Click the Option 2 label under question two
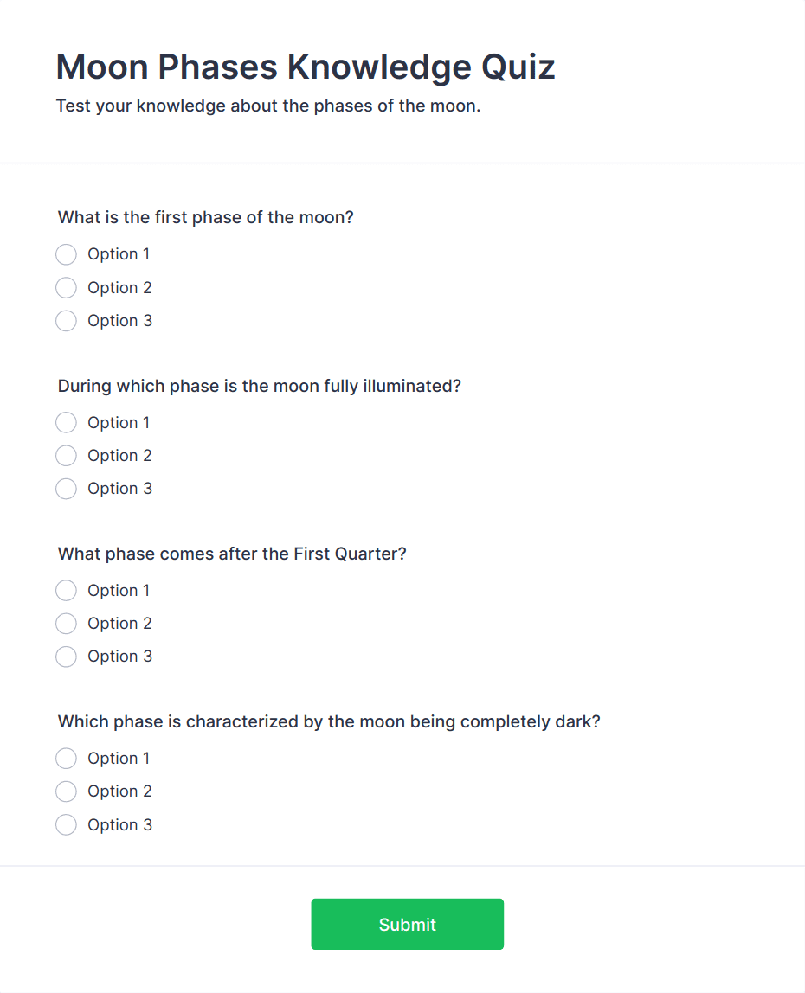Image resolution: width=805 pixels, height=993 pixels. tap(119, 455)
